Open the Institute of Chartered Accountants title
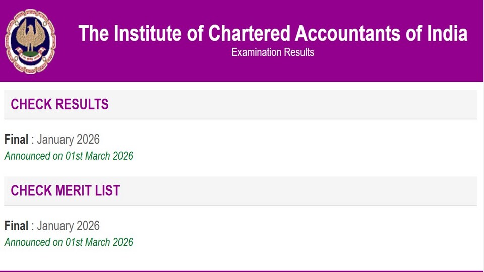 273,33
